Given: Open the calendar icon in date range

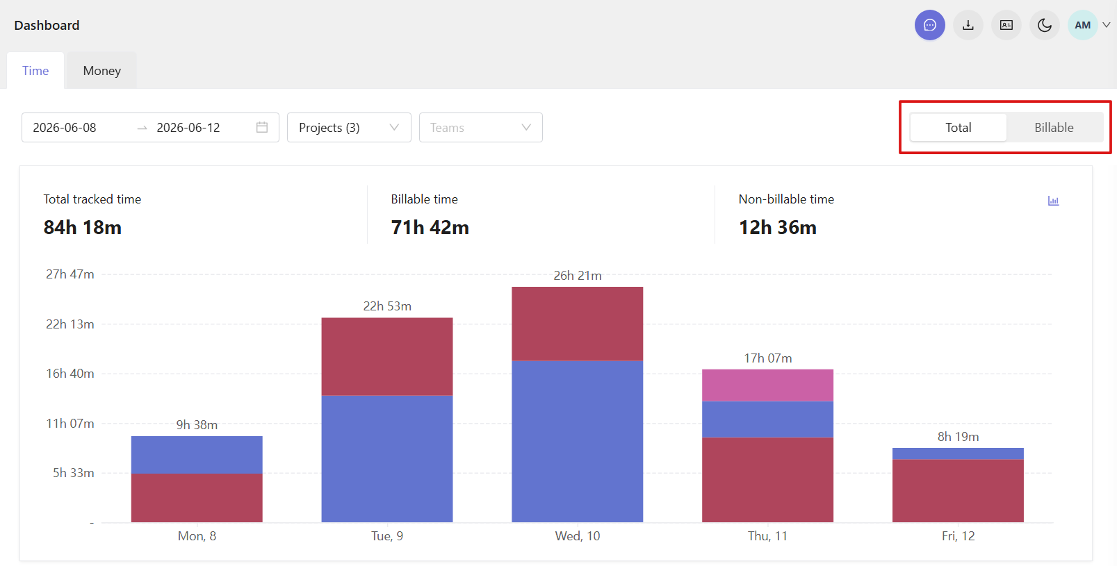Looking at the screenshot, I should tap(262, 127).
